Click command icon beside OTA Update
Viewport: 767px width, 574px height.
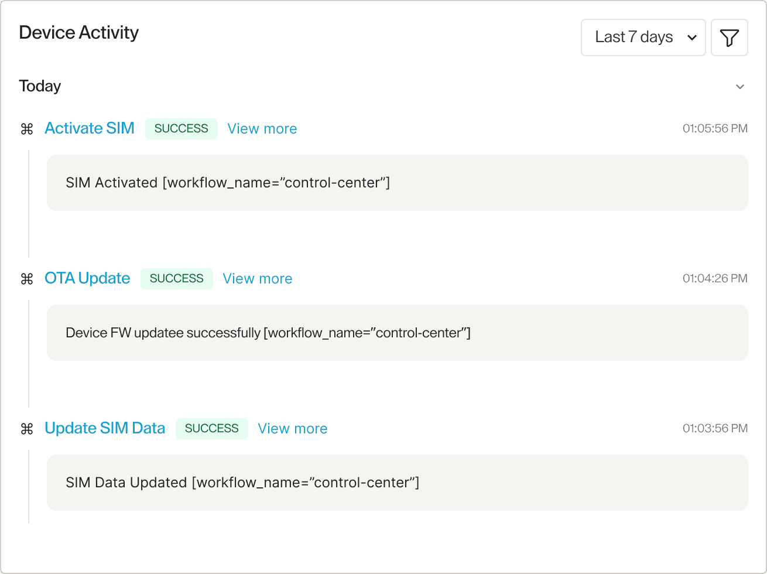pyautogui.click(x=27, y=279)
